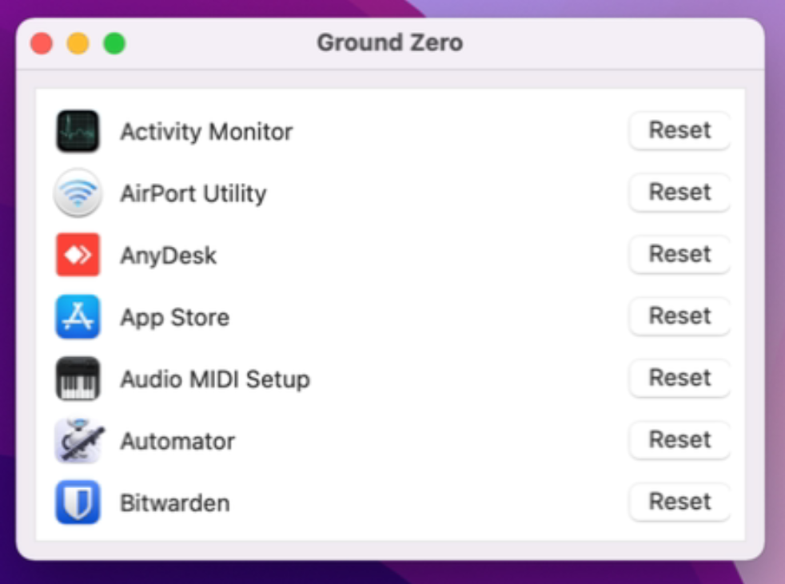785x584 pixels.
Task: Click the Bitwarden shield icon
Action: point(78,503)
